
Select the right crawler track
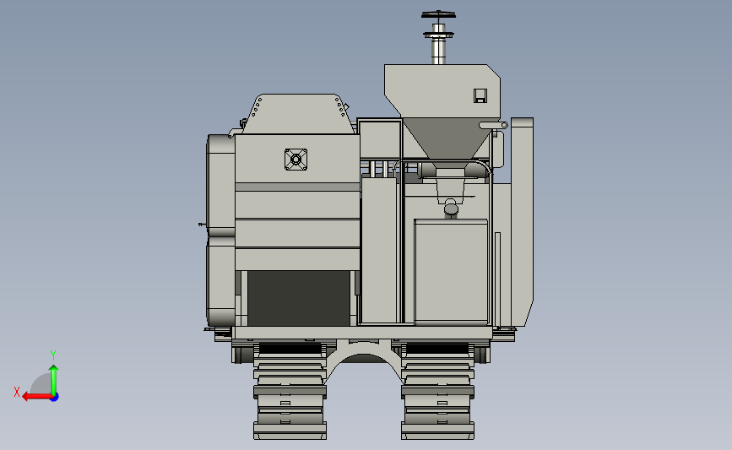point(438,391)
